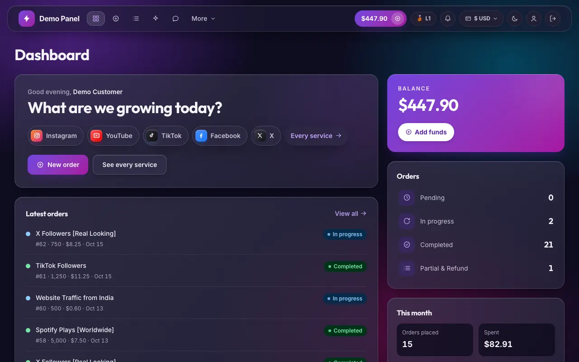The height and width of the screenshot is (362, 579).
Task: Toggle dark mode with the moon icon
Action: (x=515, y=19)
